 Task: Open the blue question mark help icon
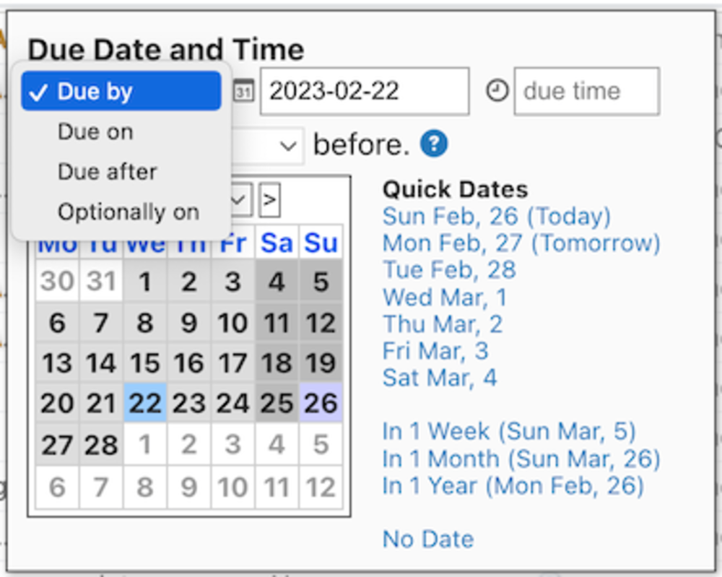coord(434,144)
